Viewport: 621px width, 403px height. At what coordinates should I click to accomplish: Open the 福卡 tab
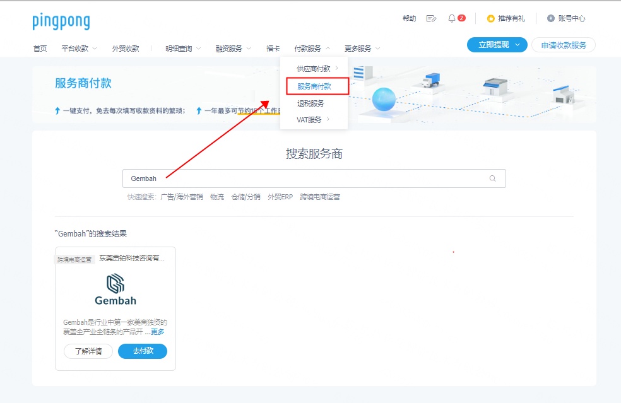tap(273, 49)
